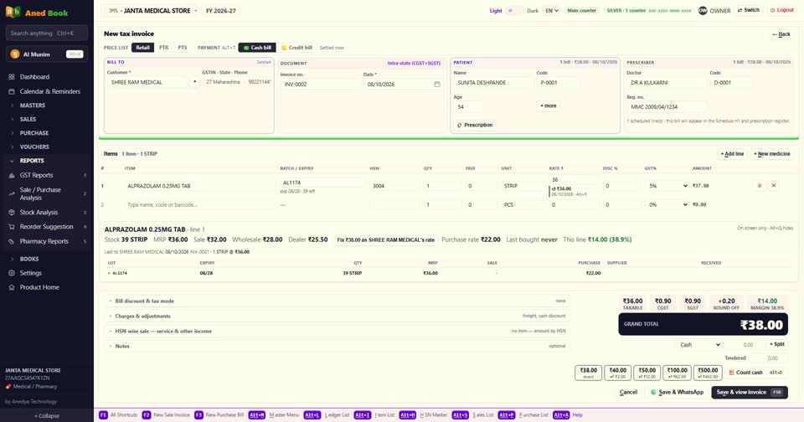Click Fix ₹36.00 as SHREE RAM MEDICAL's rate
The image size is (804, 422).
(x=385, y=239)
